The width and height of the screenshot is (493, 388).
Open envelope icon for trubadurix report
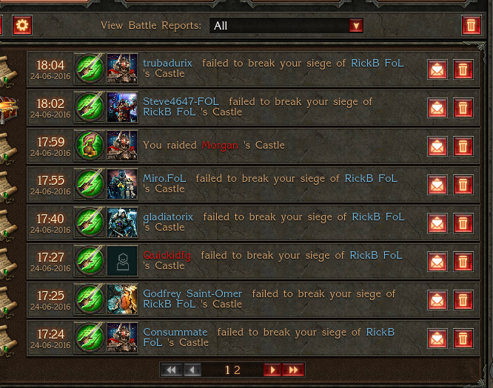point(437,69)
